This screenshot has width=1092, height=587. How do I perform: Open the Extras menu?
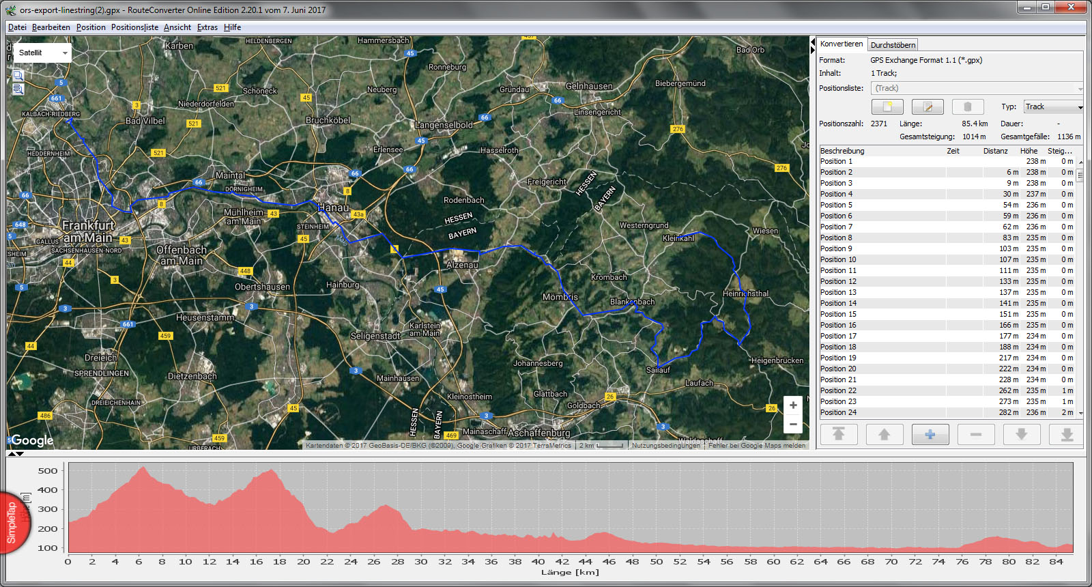pyautogui.click(x=207, y=27)
